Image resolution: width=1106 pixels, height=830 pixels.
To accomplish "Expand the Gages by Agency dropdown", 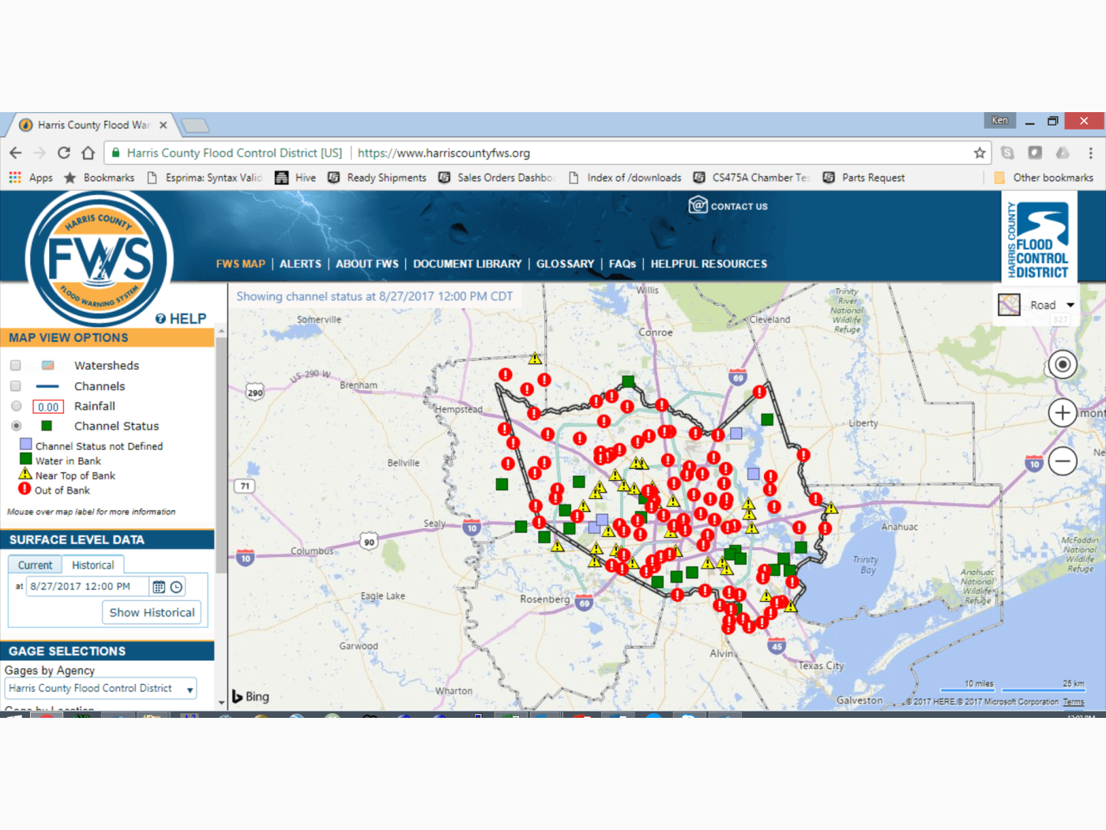I will 100,689.
